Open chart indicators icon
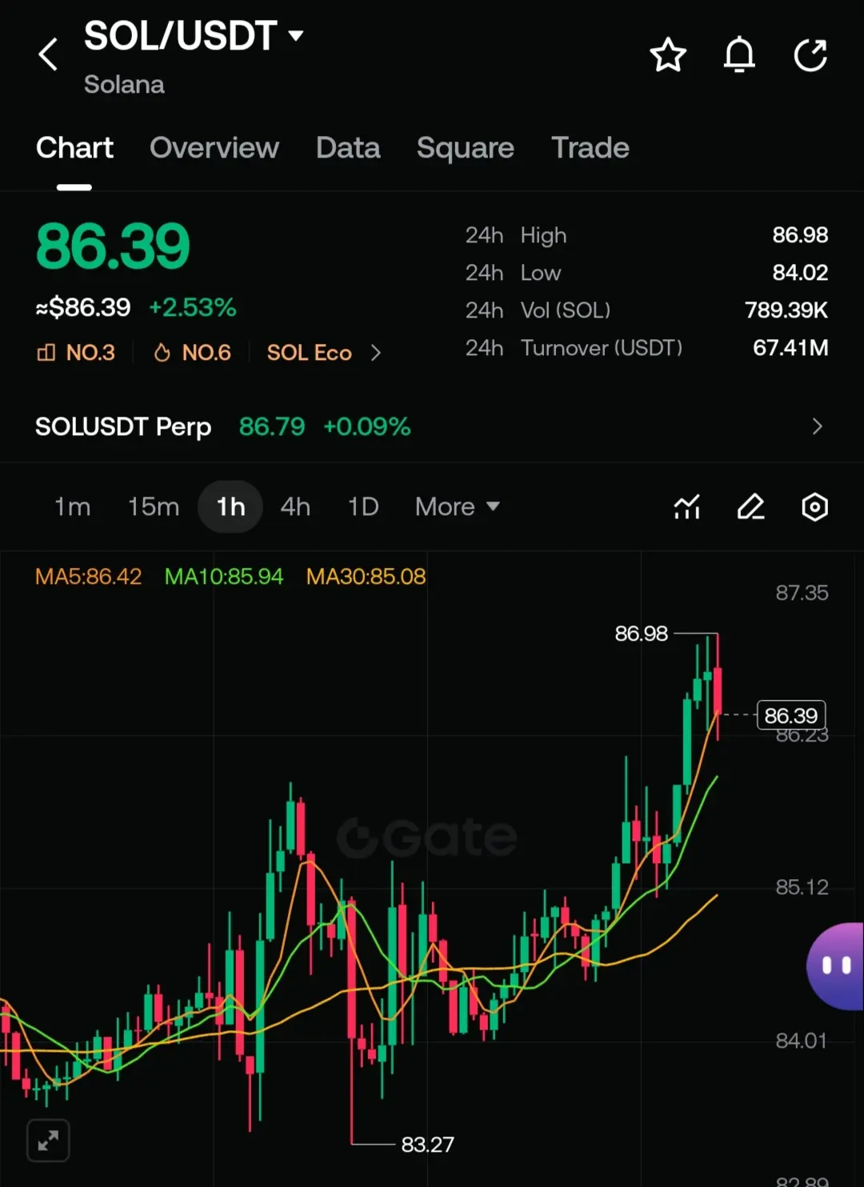 (x=687, y=507)
